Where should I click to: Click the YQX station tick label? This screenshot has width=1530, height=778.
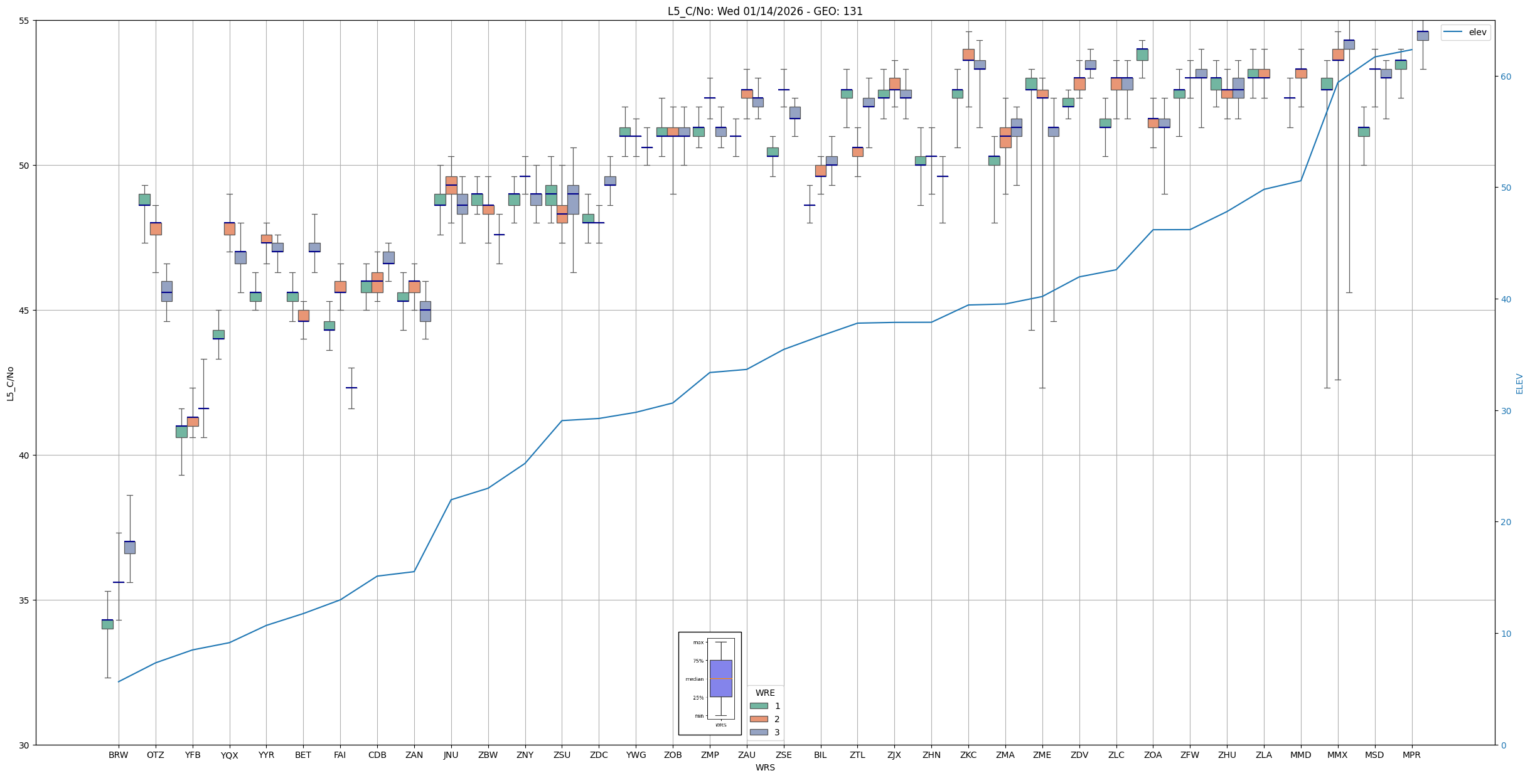229,755
